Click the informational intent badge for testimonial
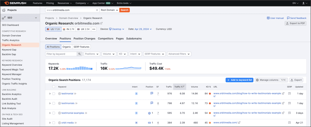The height and width of the screenshot is (127, 311). [136, 94]
